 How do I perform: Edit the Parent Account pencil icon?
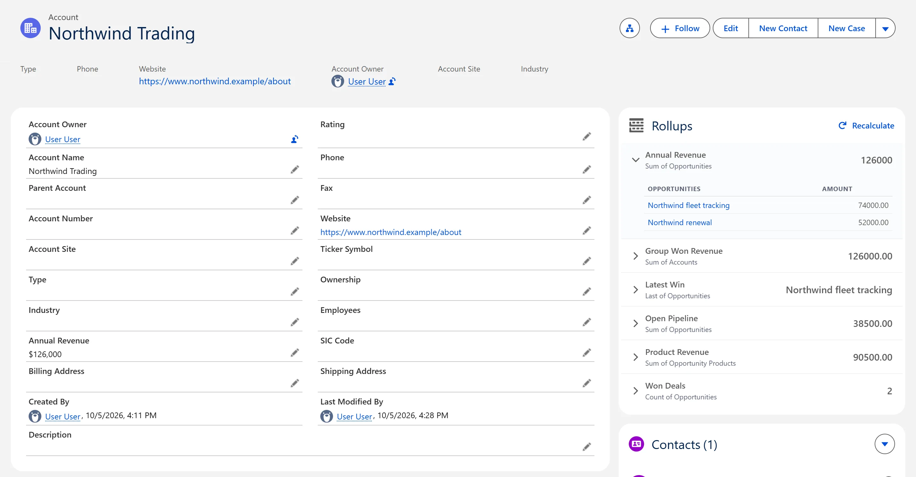coord(295,200)
